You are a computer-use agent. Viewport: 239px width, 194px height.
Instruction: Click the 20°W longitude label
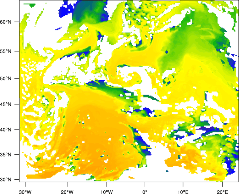click(x=67, y=192)
